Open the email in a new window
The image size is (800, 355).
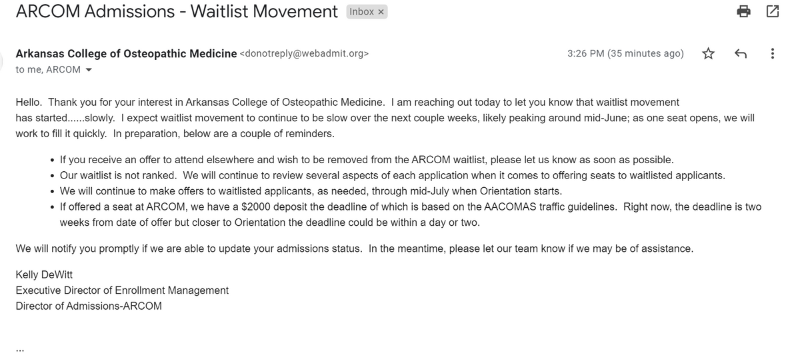(x=773, y=11)
